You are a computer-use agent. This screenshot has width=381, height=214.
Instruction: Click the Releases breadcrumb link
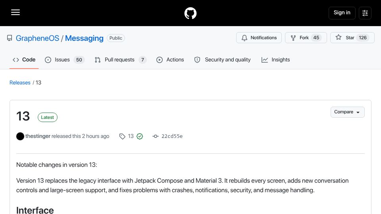[x=20, y=82]
